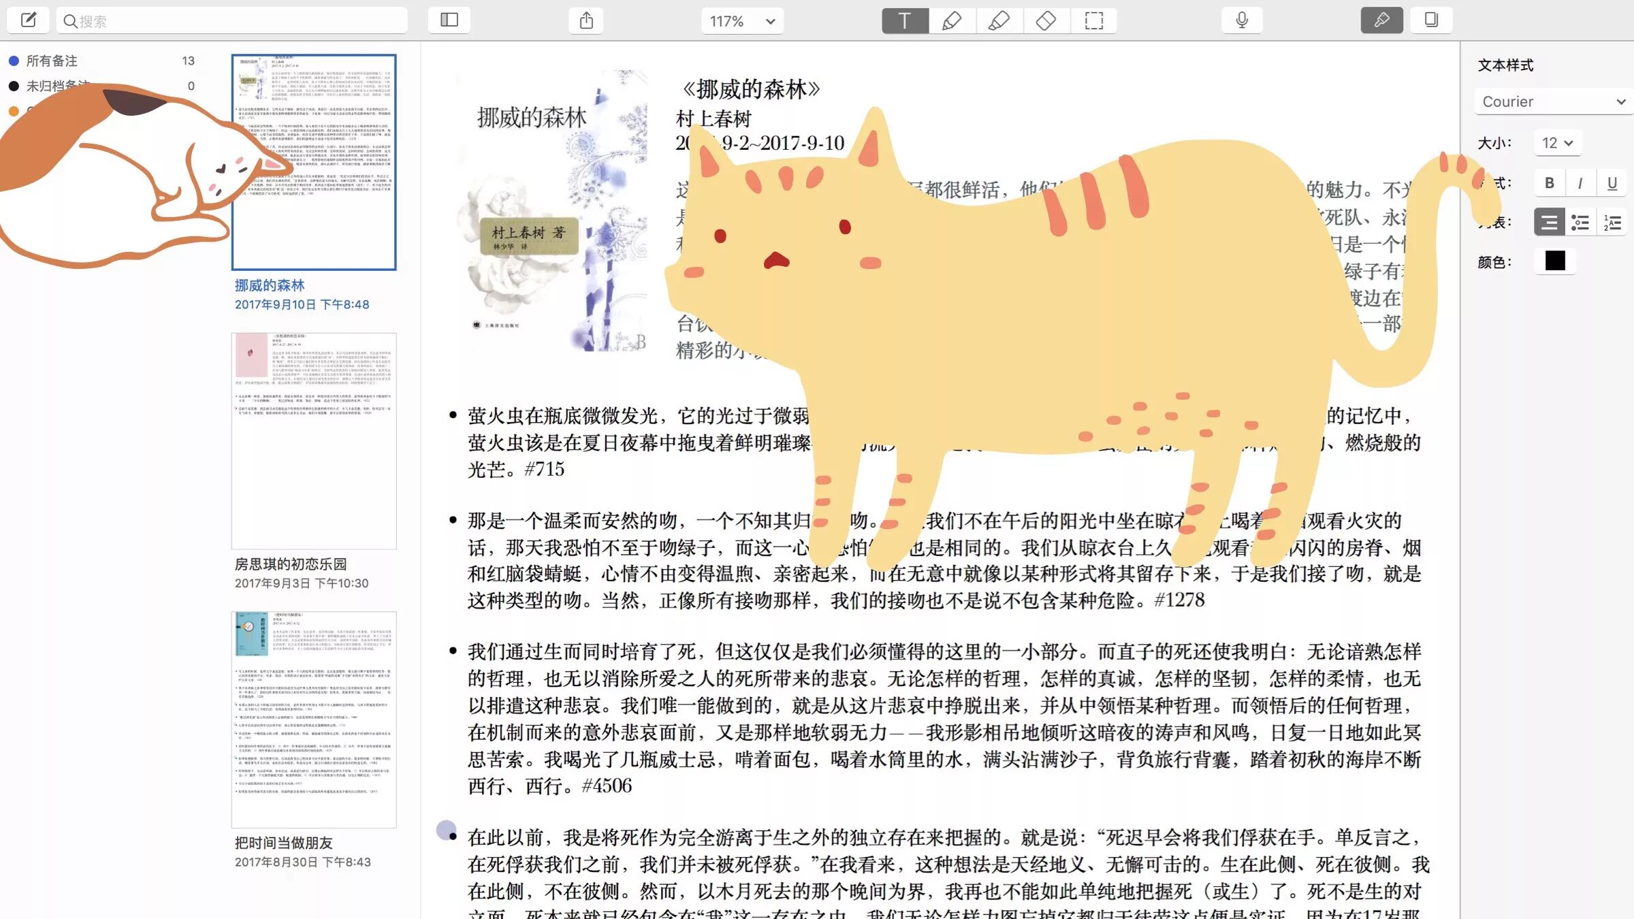Select the numbered list style button
This screenshot has width=1634, height=919.
click(1612, 222)
